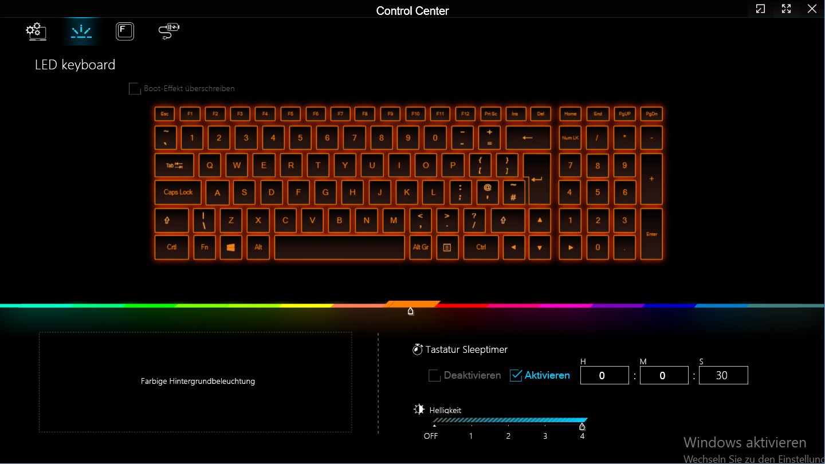Switch window to compact mode icon

pos(760,9)
